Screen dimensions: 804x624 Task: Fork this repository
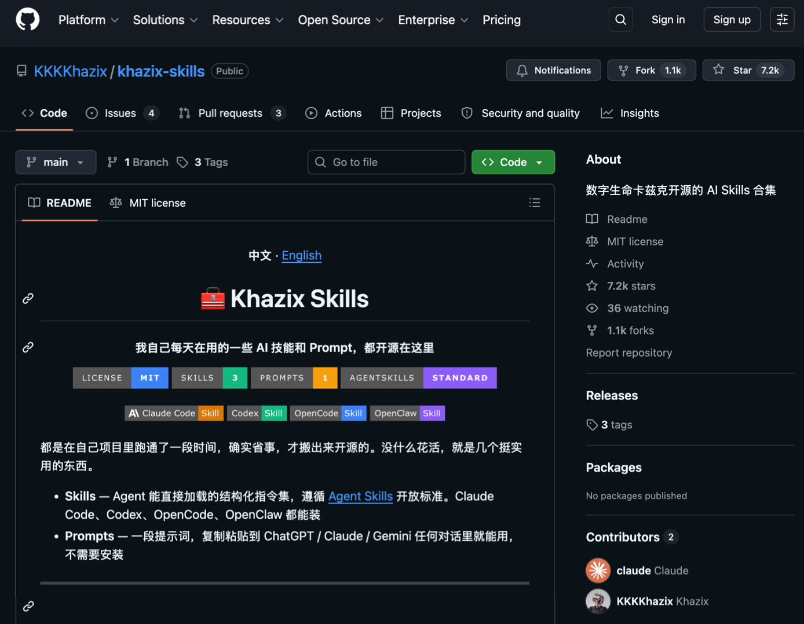[652, 70]
